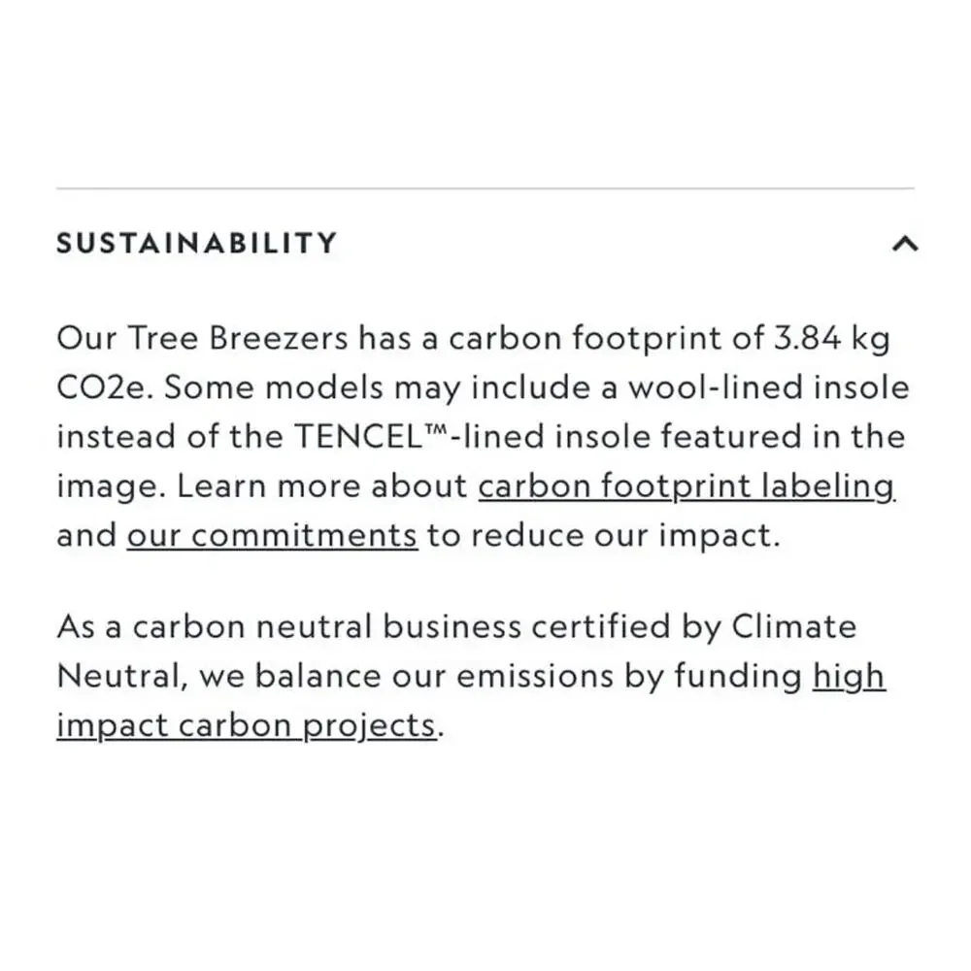Click the 'CO2e' text in paragraph

(102, 387)
